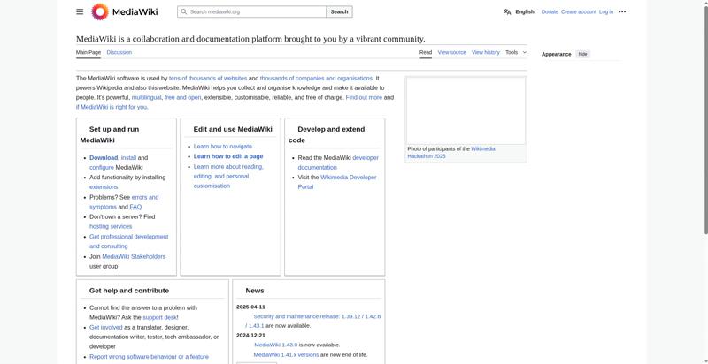Image resolution: width=708 pixels, height=364 pixels.
Task: Expand the Tools dropdown
Action: point(516,53)
